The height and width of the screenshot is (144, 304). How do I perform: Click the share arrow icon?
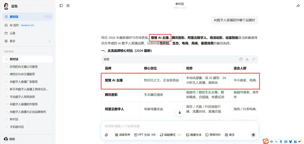coord(298,6)
